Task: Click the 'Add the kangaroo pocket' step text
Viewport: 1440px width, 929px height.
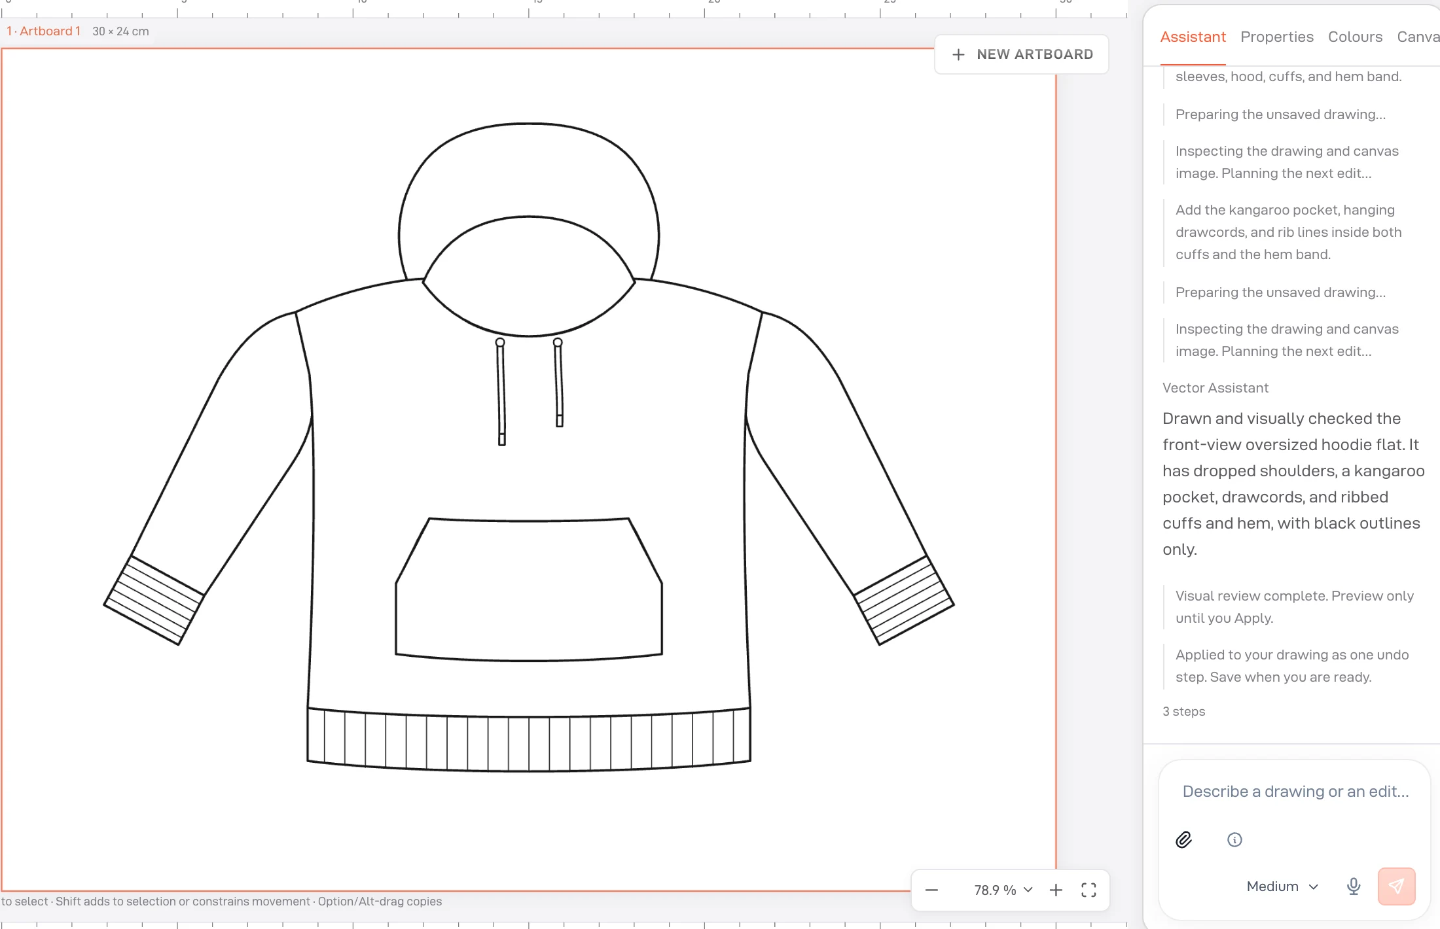Action: pos(1288,232)
